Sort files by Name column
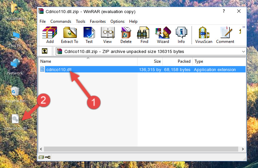The height and width of the screenshot is (168, 258). coord(88,61)
